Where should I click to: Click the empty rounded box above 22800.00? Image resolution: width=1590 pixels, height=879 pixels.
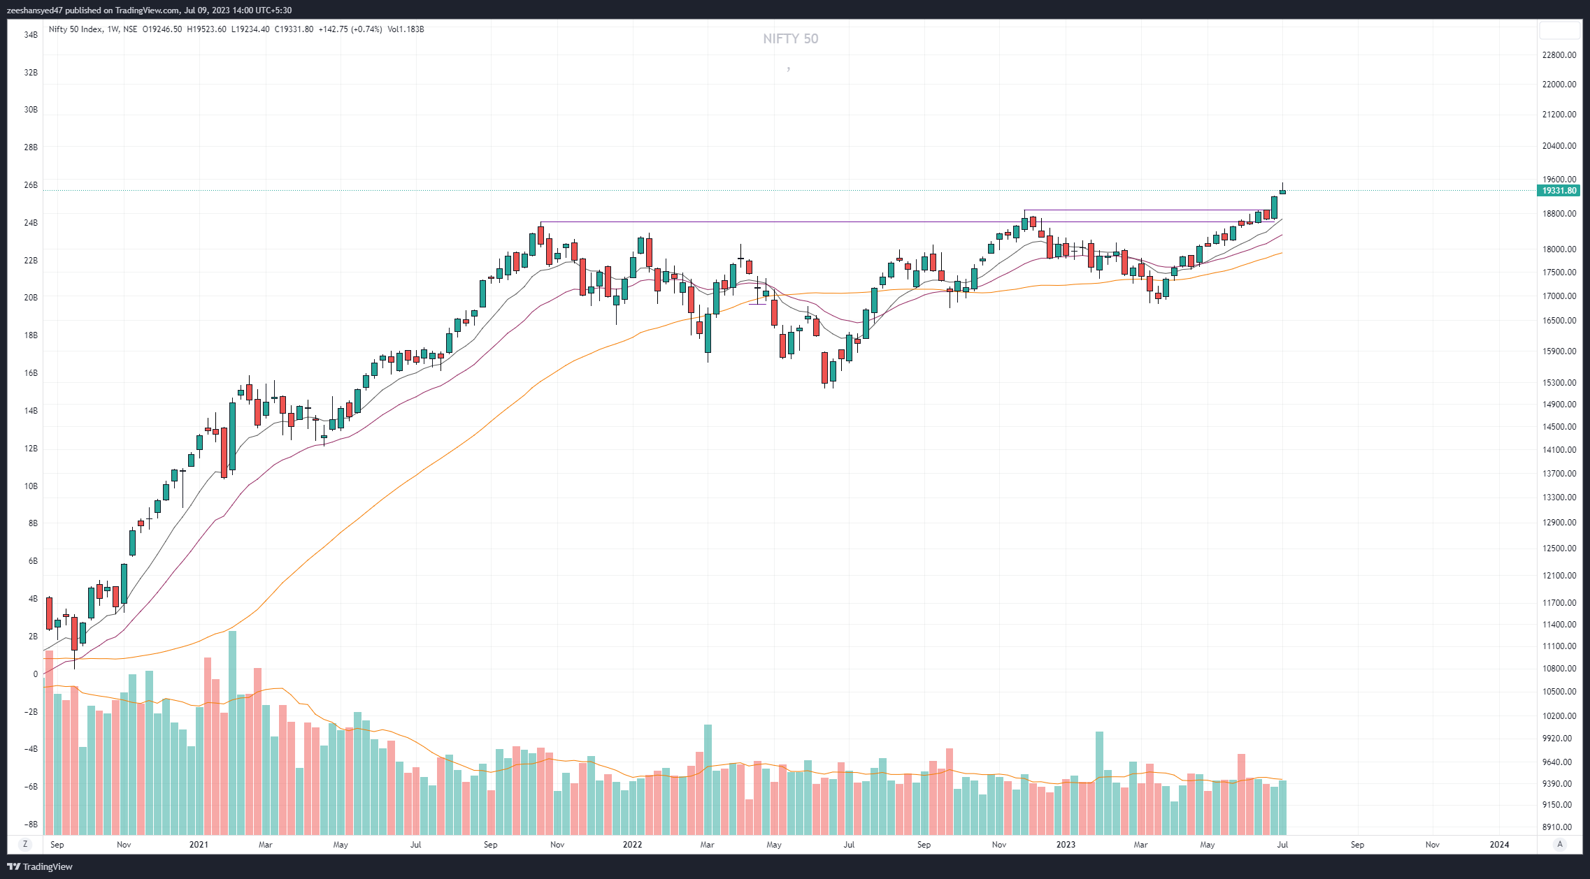tap(1559, 30)
